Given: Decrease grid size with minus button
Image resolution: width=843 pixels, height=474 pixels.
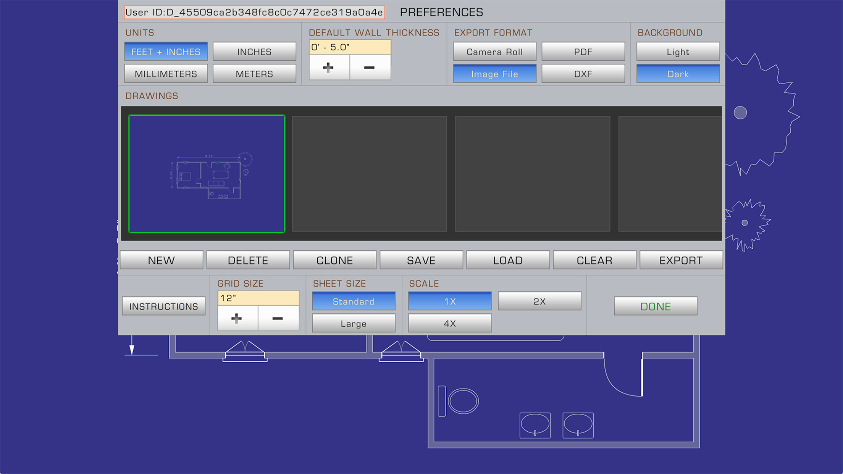Looking at the screenshot, I should [278, 318].
